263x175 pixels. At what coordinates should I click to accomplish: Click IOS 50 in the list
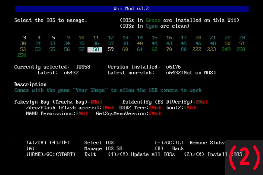[x=228, y=43]
